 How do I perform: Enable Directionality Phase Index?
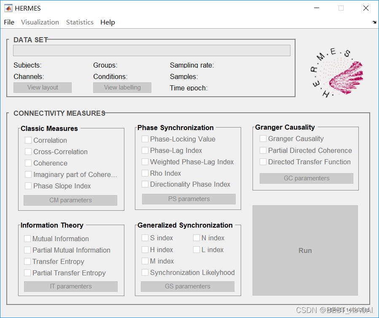[145, 184]
